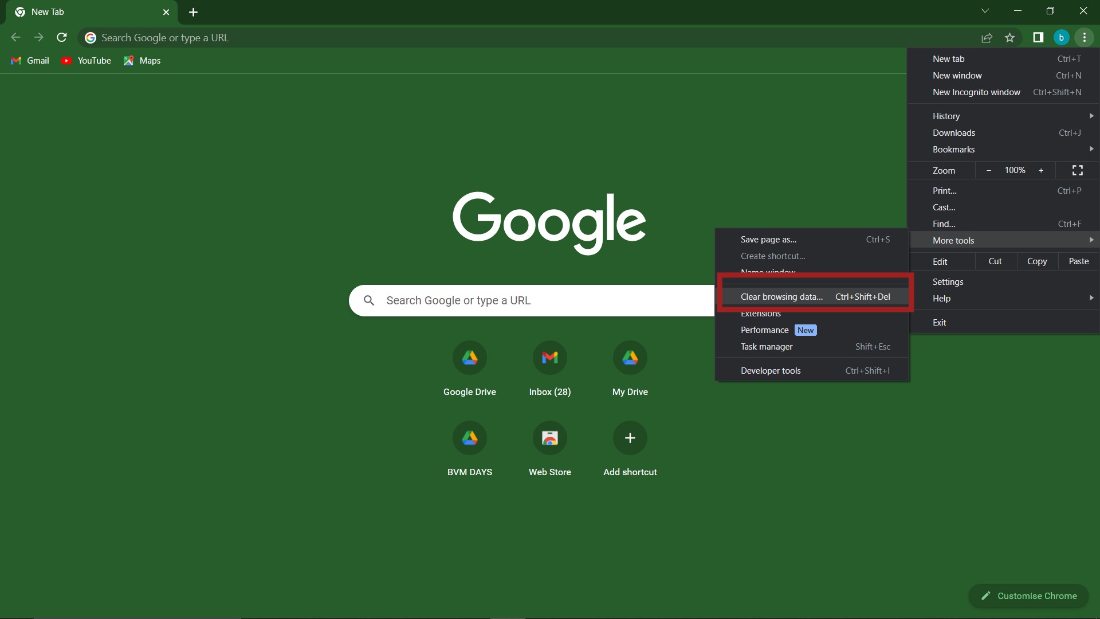The width and height of the screenshot is (1100, 619).
Task: Open the tab search chevron
Action: click(985, 11)
